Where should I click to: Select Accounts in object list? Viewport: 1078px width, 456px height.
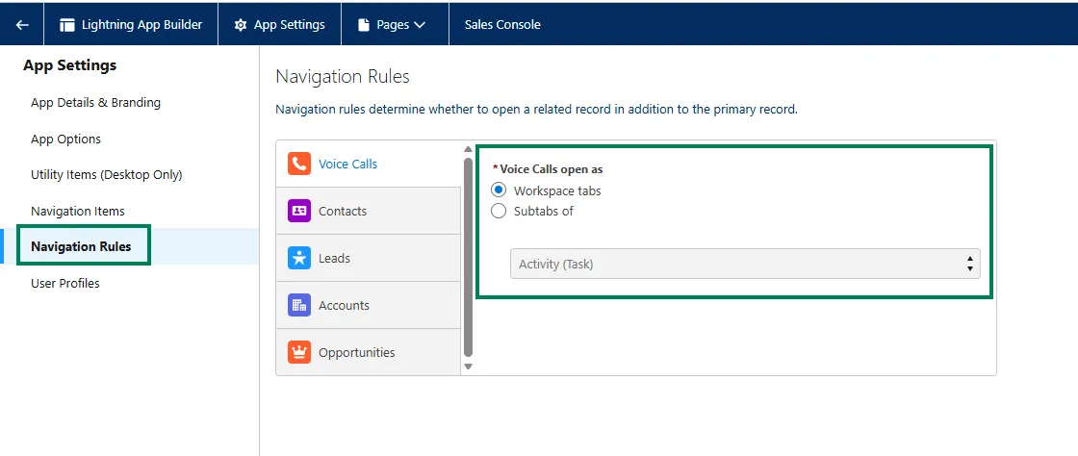click(x=344, y=305)
